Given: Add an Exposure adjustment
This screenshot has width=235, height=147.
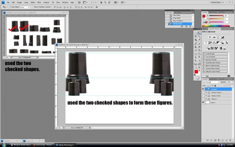Looking at the screenshot, I should pyautogui.click(x=222, y=37).
